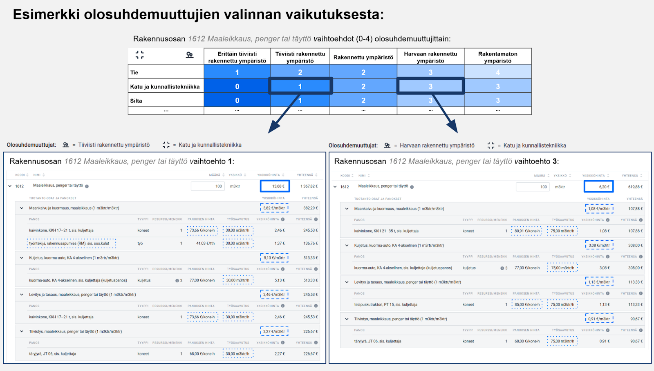Click the telapuskutraktori, PT 15 row name
Viewport: 654px width, 371px height.
click(x=385, y=305)
